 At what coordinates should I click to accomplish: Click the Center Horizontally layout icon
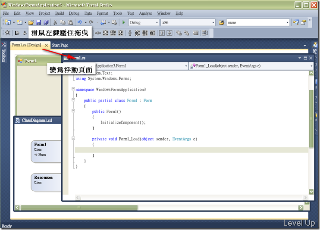(x=162, y=33)
